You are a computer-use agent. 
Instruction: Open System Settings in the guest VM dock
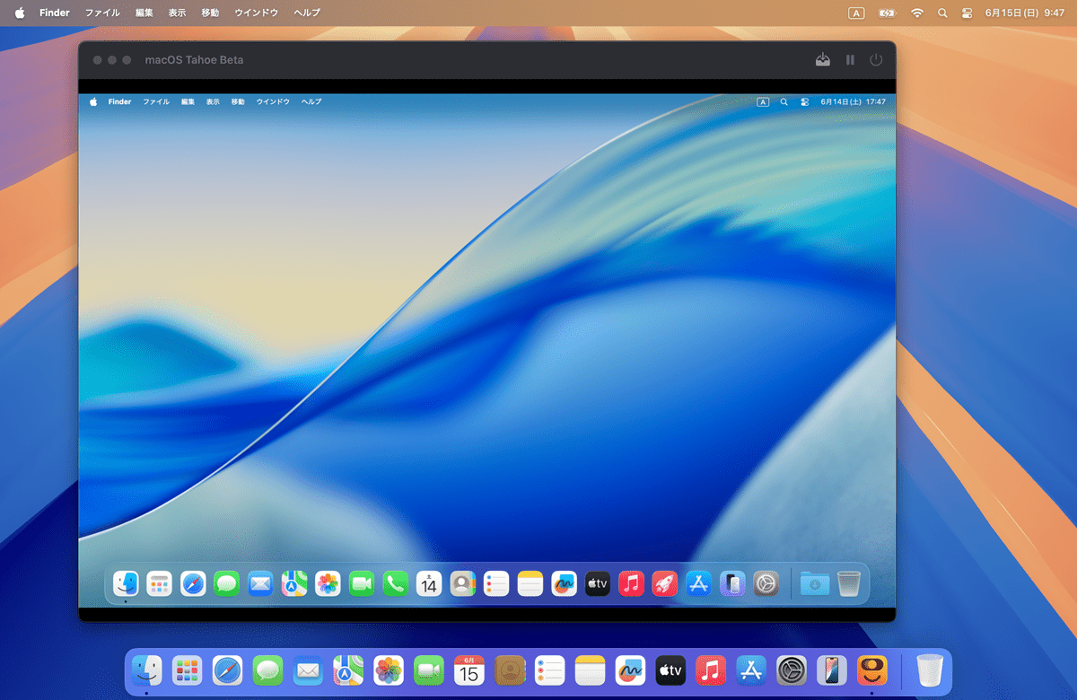click(x=766, y=584)
